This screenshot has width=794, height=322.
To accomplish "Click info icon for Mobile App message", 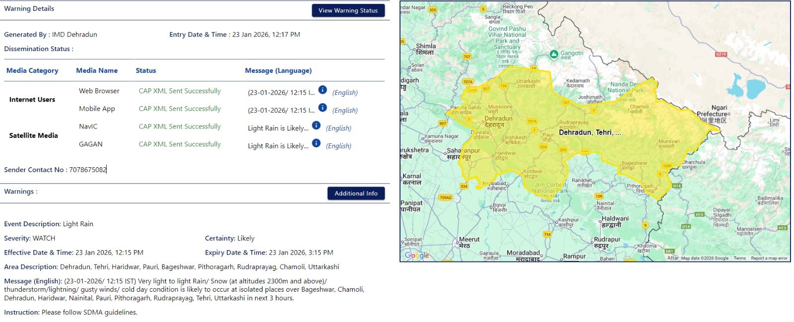I will (323, 108).
